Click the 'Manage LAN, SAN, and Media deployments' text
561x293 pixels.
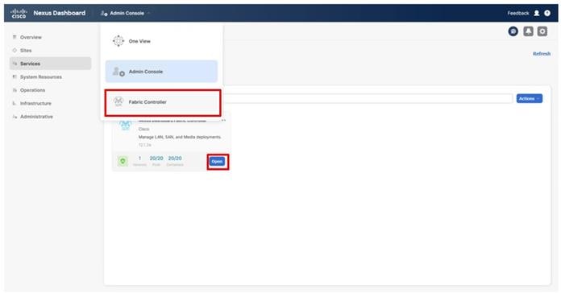[180, 137]
